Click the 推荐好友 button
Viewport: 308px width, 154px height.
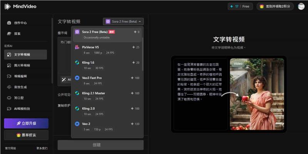[x=26, y=135]
